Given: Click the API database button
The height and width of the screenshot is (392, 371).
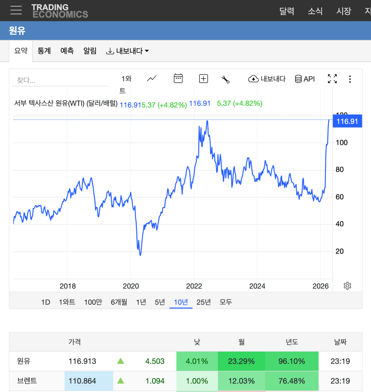Looking at the screenshot, I should point(305,79).
